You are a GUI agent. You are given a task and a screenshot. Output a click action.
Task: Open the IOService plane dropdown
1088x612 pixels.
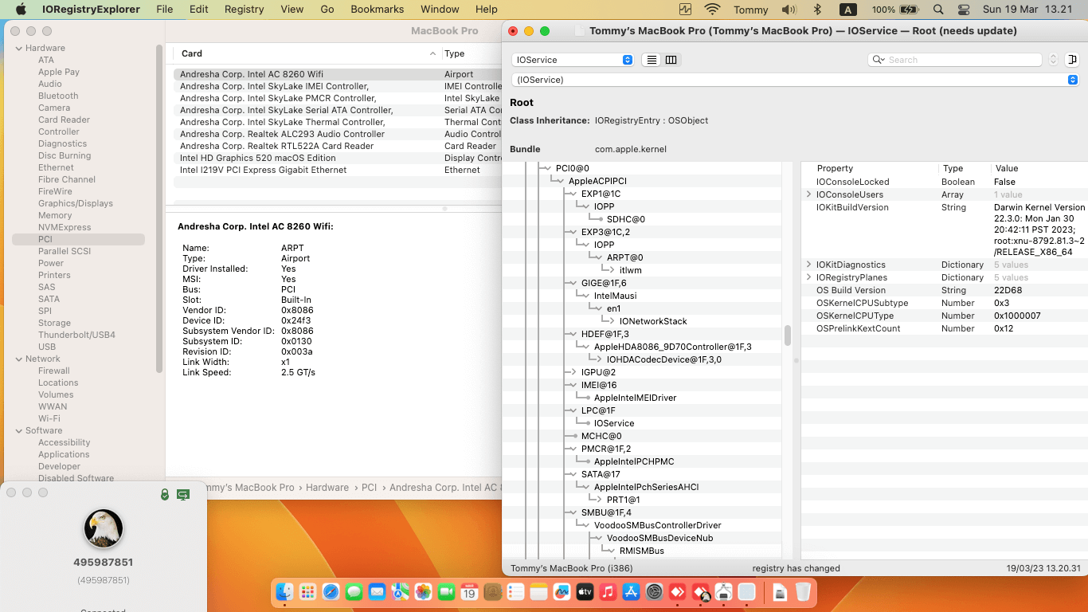point(573,60)
